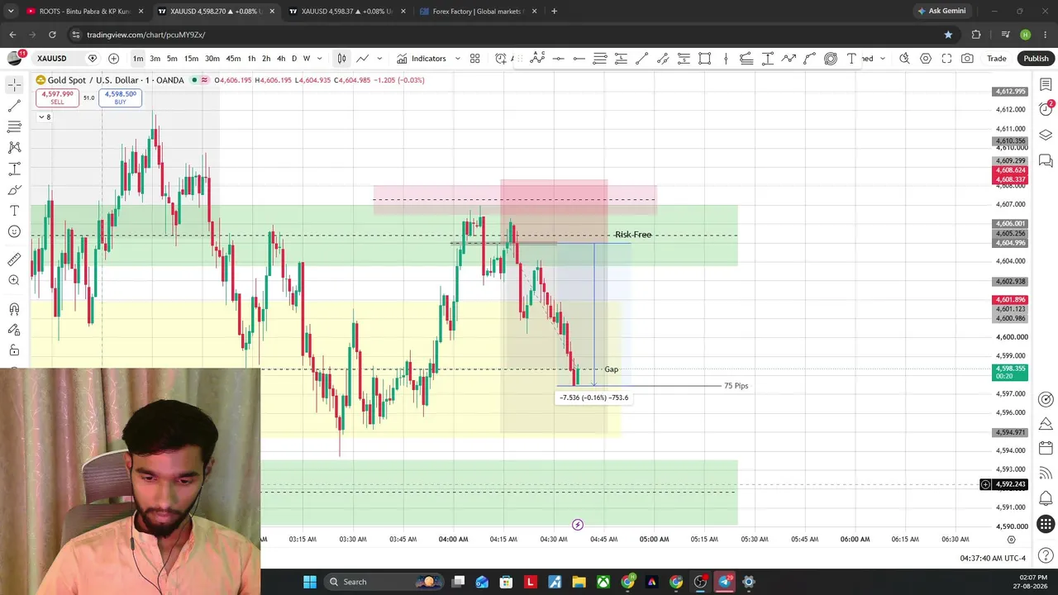Create an alert with the alarm-clock icon

point(501,59)
